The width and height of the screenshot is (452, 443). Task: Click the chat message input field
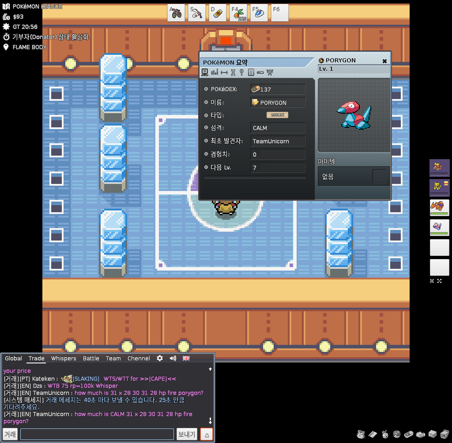coord(97,435)
